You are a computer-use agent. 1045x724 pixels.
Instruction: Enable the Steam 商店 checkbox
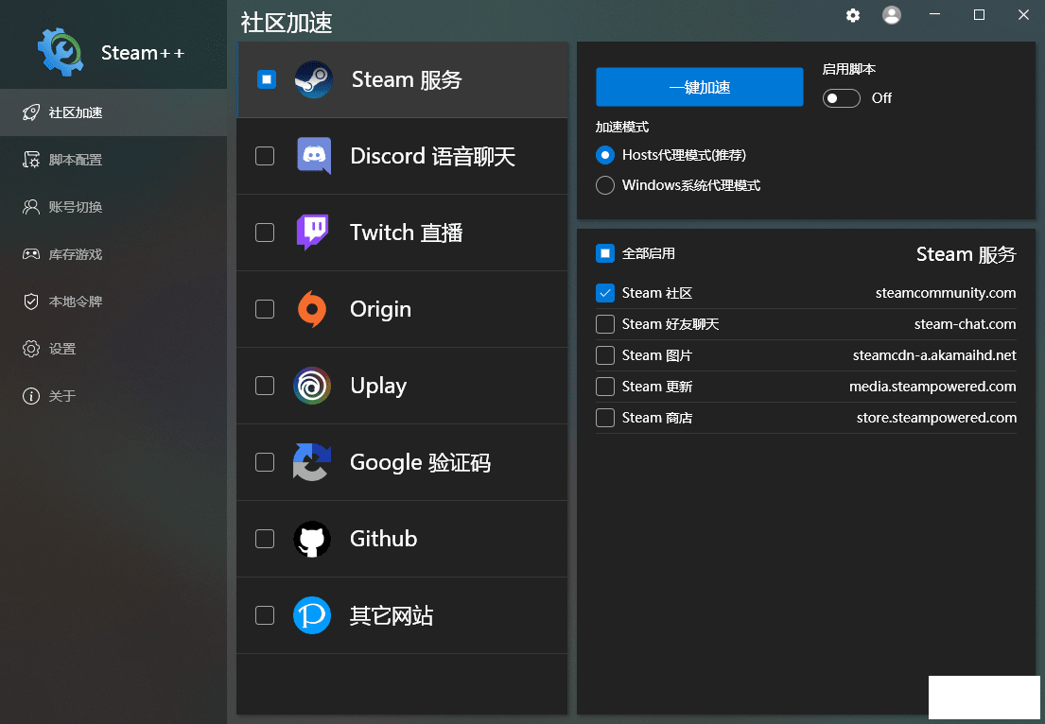point(605,418)
